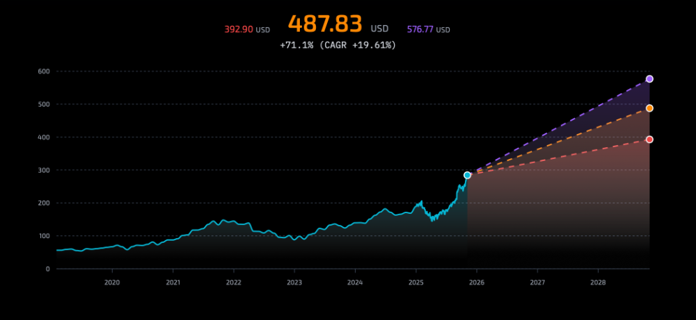Select 2021 on the time axis
Screen dimensions: 696x320
(x=173, y=283)
